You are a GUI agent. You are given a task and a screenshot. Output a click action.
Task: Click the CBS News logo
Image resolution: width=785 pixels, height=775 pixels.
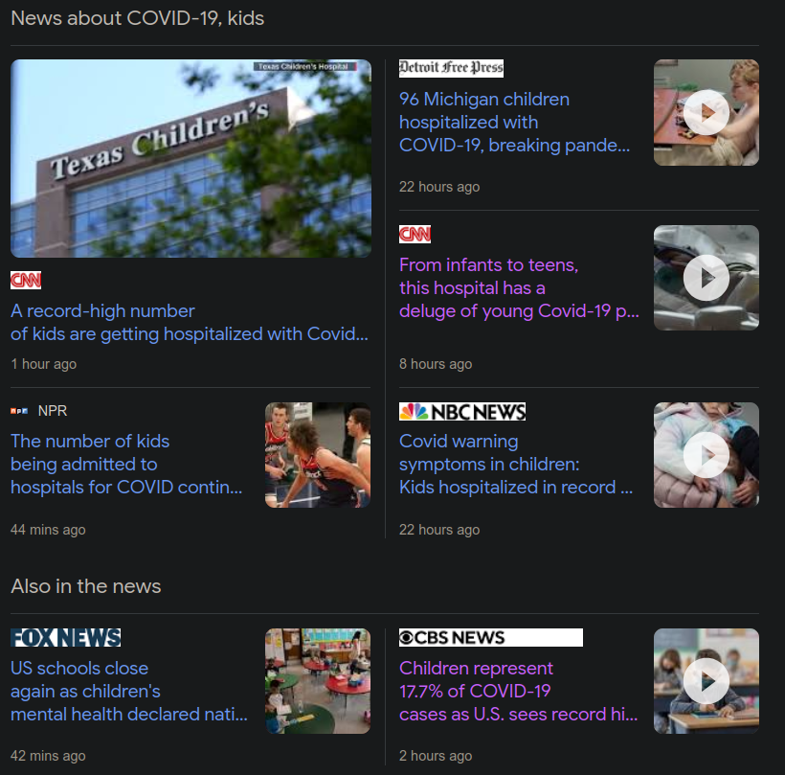[490, 637]
